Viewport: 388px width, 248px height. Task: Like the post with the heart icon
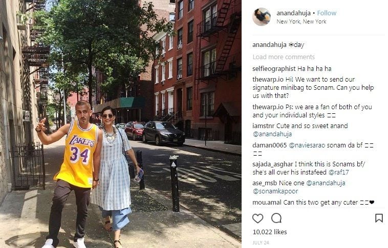[257, 218]
